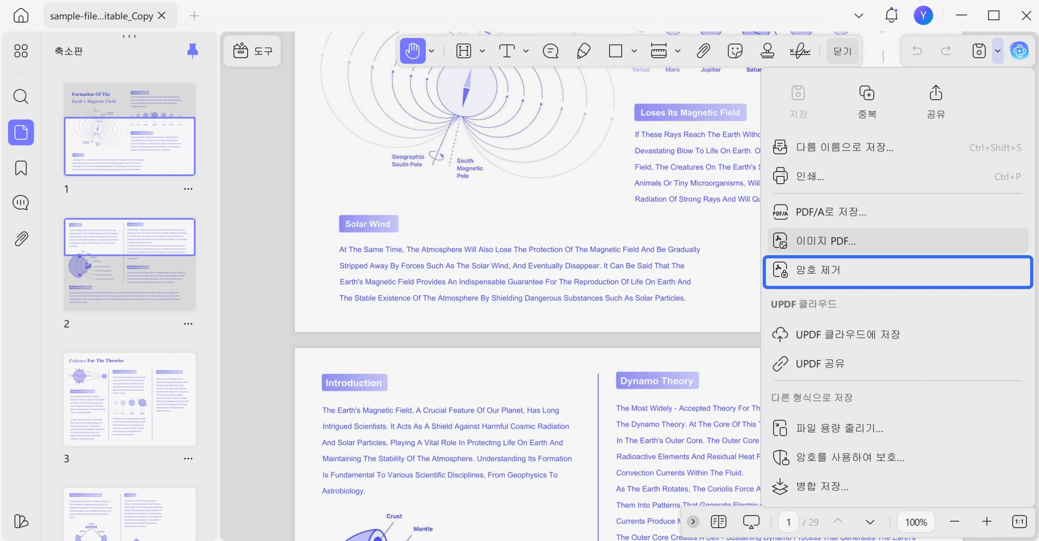
Task: Open more options for page 1 thumbnail
Action: click(x=188, y=189)
